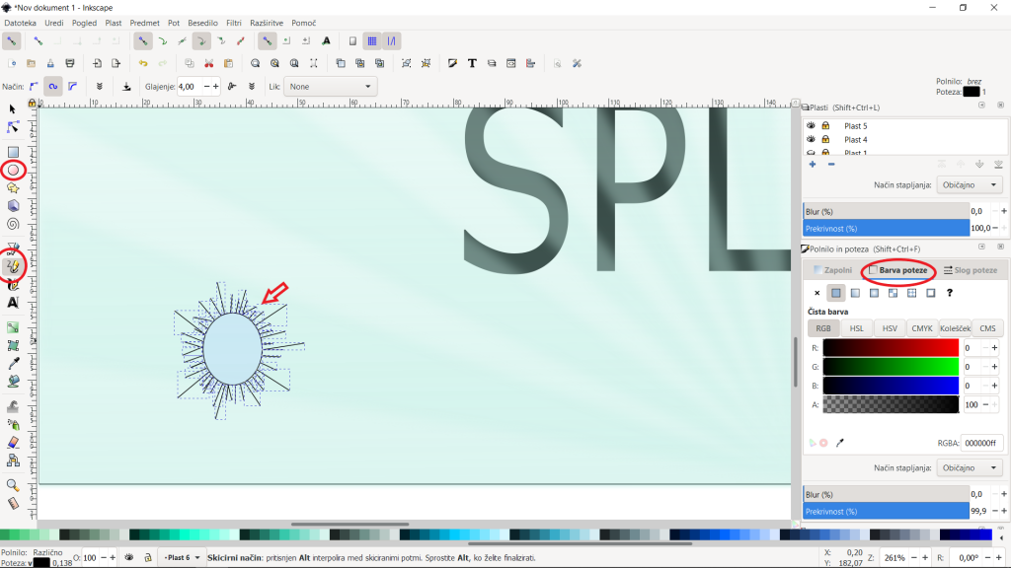Click the blue B channel slider
The image size is (1011, 568).
point(891,386)
